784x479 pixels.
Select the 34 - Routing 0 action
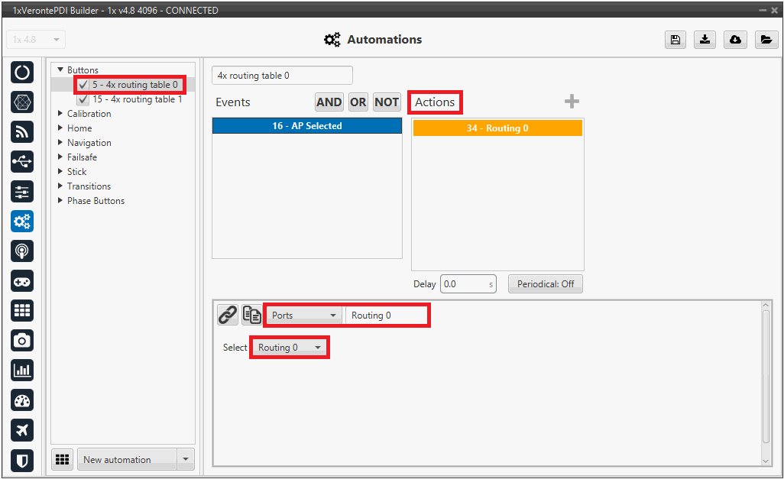pyautogui.click(x=497, y=128)
